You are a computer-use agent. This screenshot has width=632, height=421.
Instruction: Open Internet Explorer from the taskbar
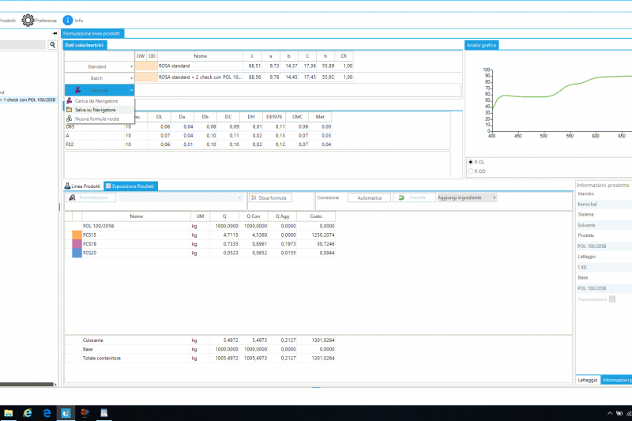pyautogui.click(x=28, y=413)
